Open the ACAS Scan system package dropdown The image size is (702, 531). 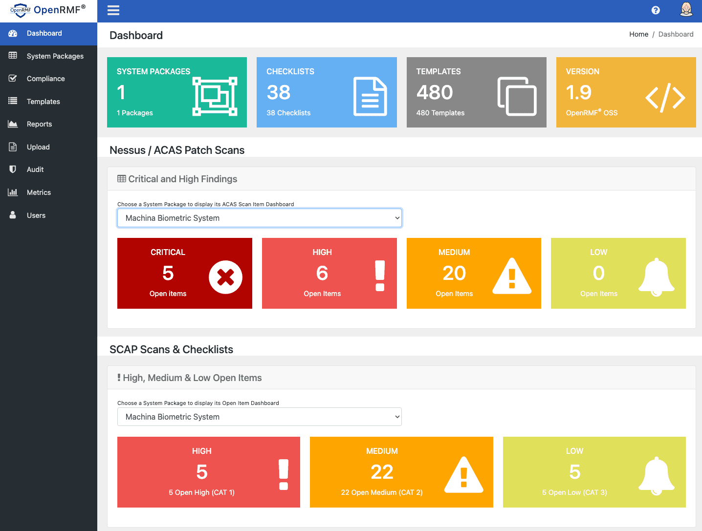(259, 217)
